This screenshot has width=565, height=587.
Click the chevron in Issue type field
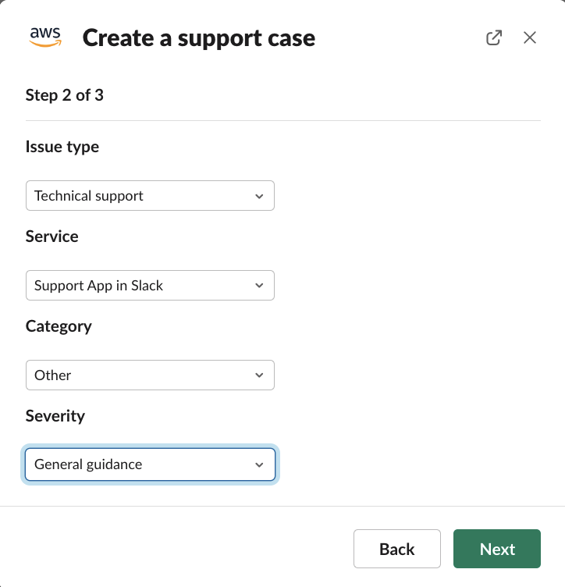pyautogui.click(x=260, y=196)
